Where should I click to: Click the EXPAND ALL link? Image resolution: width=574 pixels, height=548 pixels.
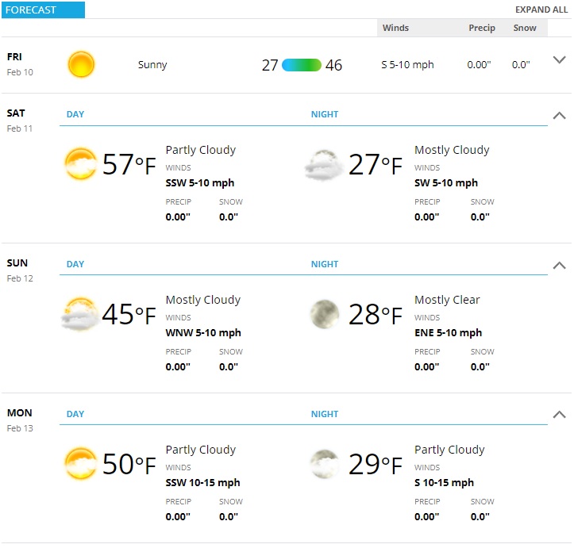tap(541, 10)
